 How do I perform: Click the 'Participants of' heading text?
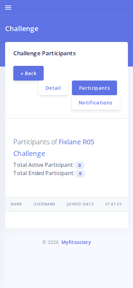pyautogui.click(x=35, y=142)
